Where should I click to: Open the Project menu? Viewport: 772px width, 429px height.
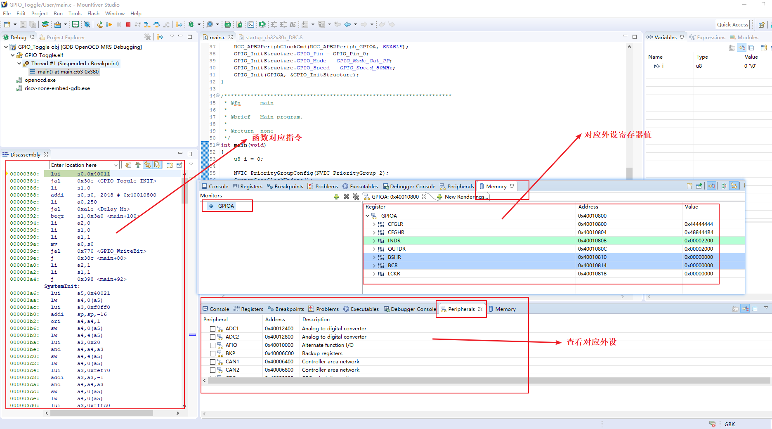40,13
